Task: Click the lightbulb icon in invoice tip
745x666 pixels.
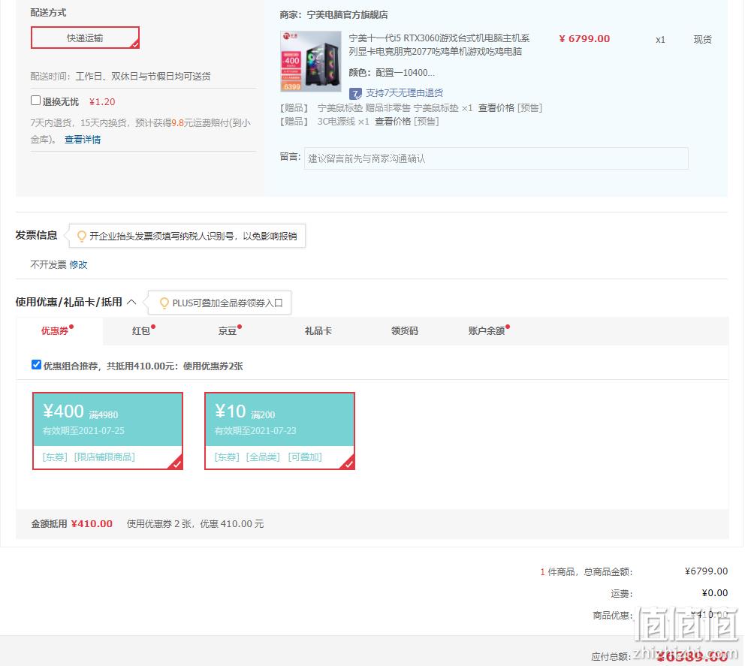Action: (82, 236)
